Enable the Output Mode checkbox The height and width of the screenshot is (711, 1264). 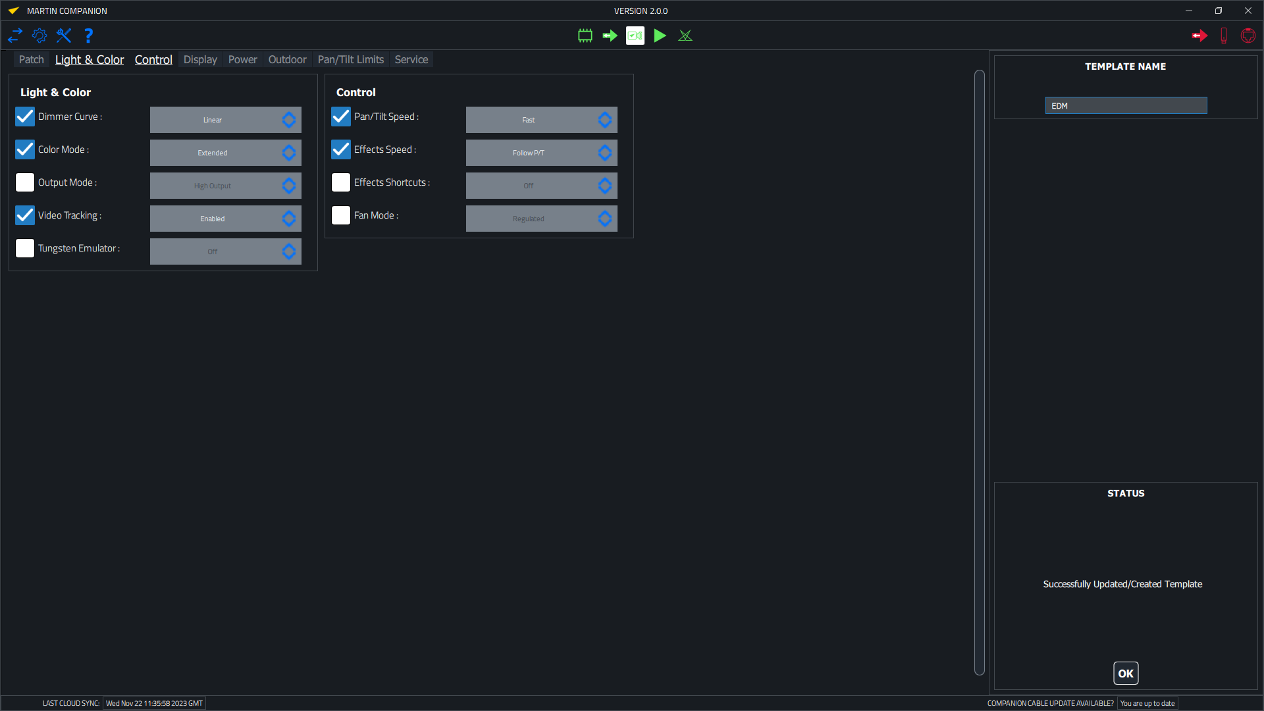(x=25, y=182)
